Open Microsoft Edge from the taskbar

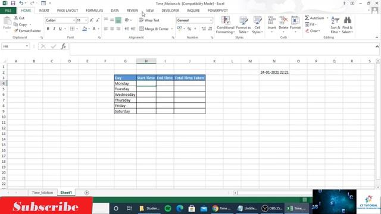pyautogui.click(x=180, y=208)
